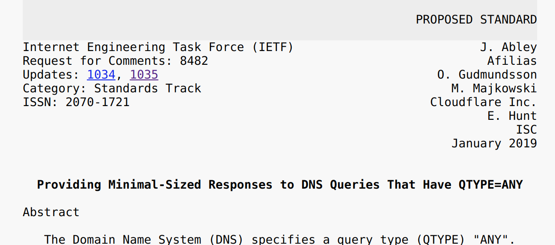Screen dimensions: 555x245
Task: Click the ISSN: 2070-1721 line
Action: pyautogui.click(x=76, y=102)
